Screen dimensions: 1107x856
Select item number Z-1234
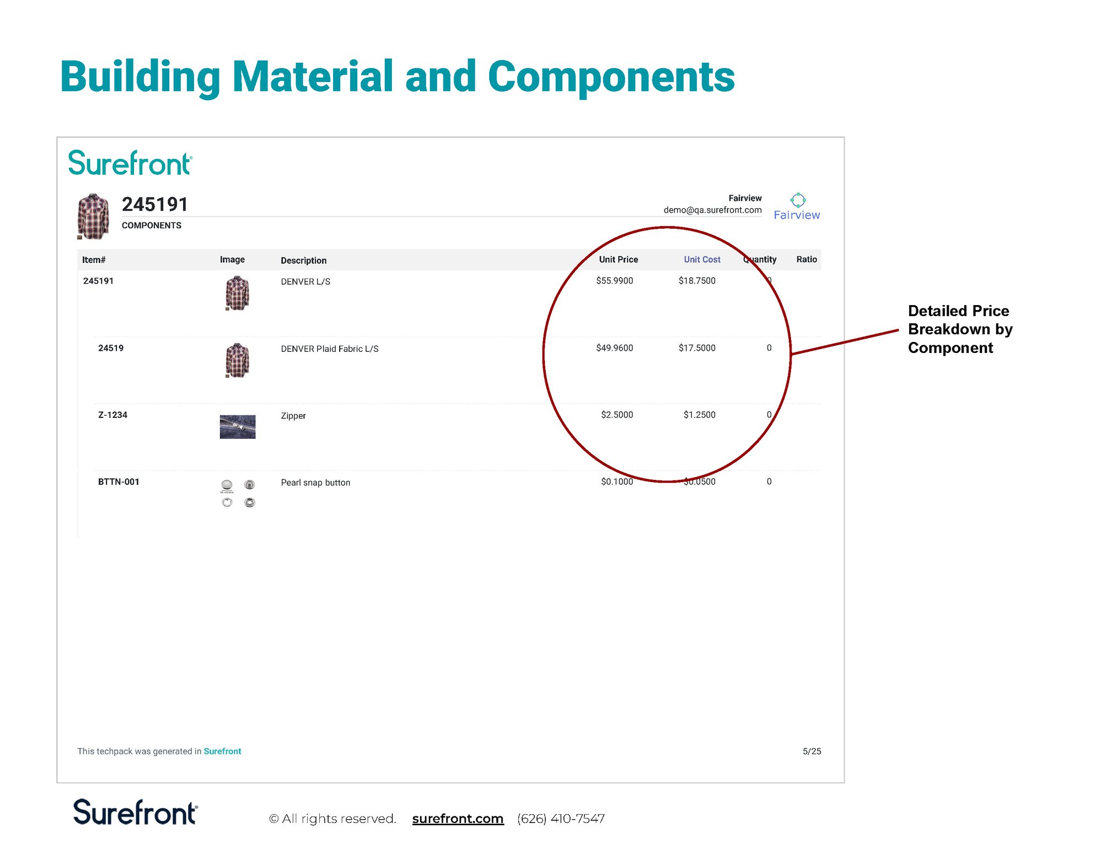tap(113, 415)
